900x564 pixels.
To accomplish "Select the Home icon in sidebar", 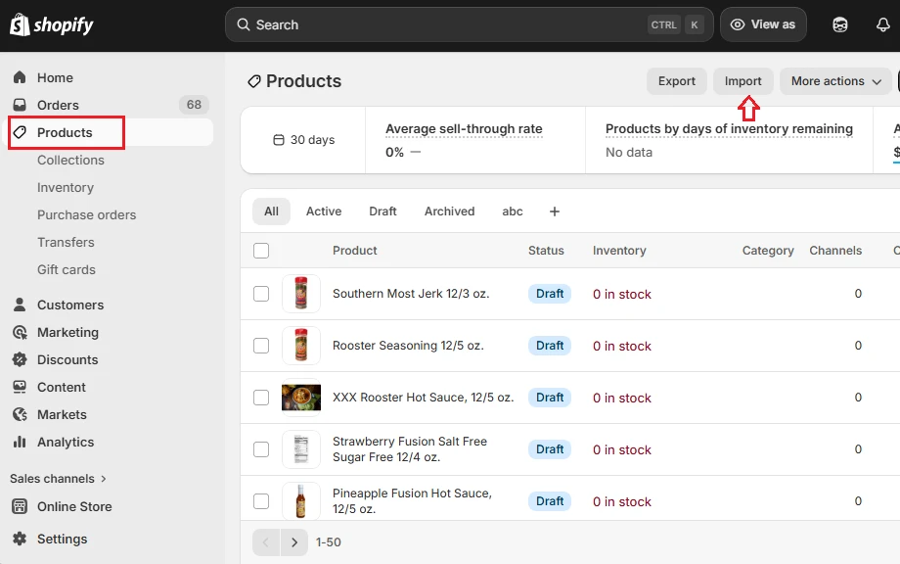I will pyautogui.click(x=19, y=77).
